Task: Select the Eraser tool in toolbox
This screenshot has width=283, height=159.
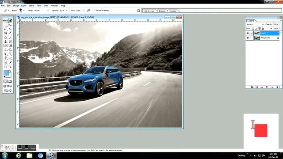Action: pos(6,46)
